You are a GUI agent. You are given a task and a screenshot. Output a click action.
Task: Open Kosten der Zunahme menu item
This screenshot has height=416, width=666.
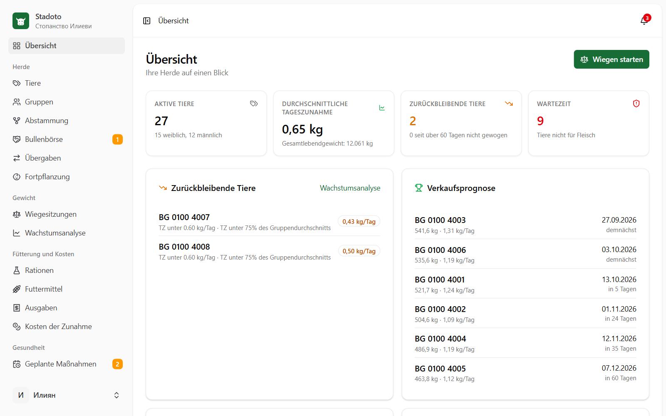click(x=67, y=327)
